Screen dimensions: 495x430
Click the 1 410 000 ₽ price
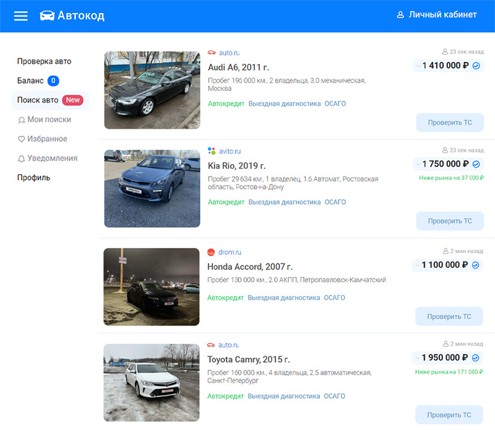[x=445, y=66]
